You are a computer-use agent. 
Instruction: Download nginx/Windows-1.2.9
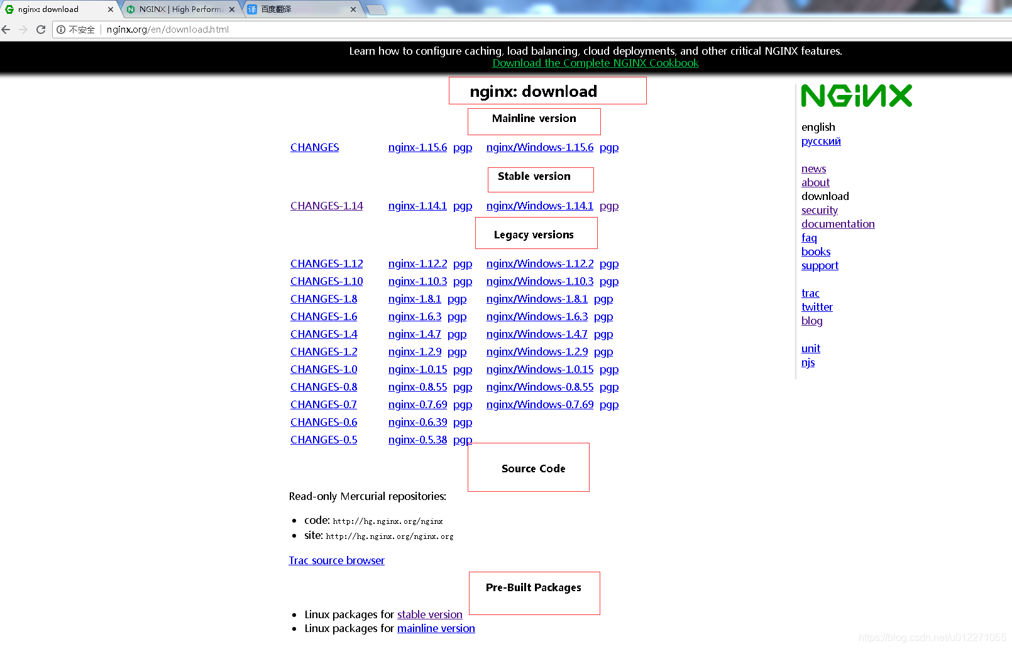click(x=537, y=352)
